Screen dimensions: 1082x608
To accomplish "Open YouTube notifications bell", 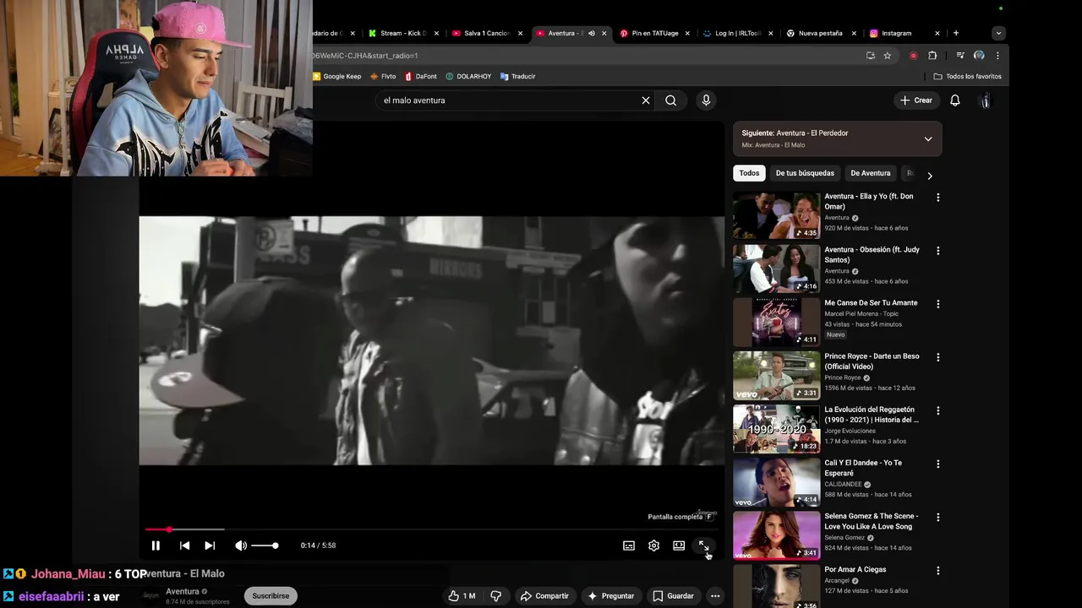I will coord(955,100).
